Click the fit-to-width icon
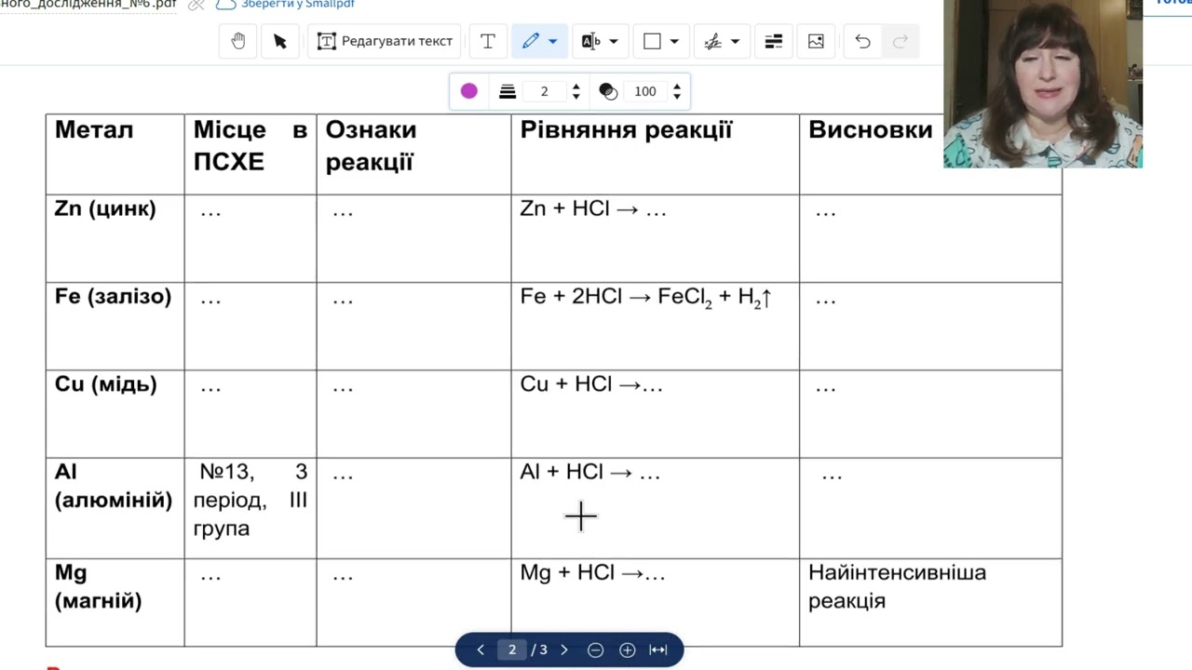 [x=658, y=650]
